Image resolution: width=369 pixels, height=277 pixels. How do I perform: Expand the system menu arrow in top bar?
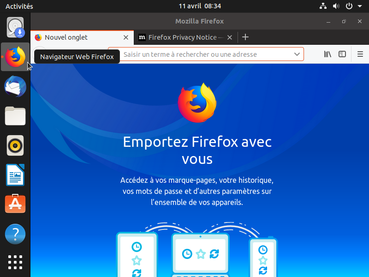[360, 6]
